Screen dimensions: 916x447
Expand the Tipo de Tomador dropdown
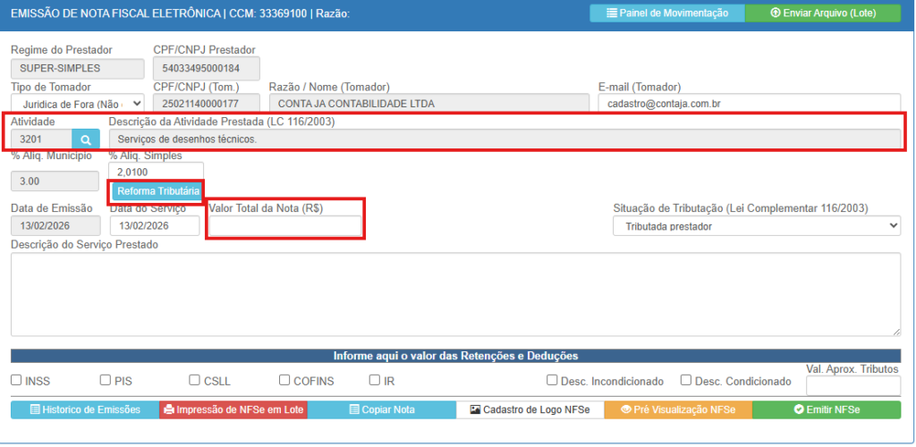pyautogui.click(x=77, y=104)
